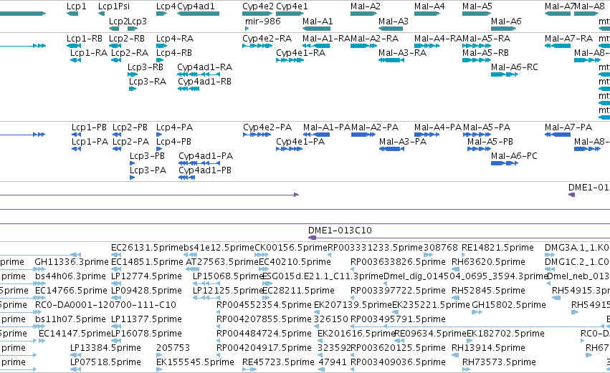The height and width of the screenshot is (373, 610).
Task: Click the 205753 feature label
Action: (173, 348)
